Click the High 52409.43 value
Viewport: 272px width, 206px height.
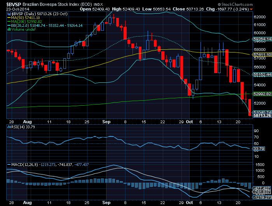click(x=126, y=9)
